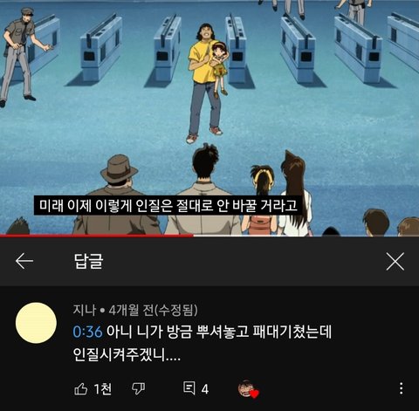
Task: Tap the 1천 like count
Action: (x=102, y=388)
